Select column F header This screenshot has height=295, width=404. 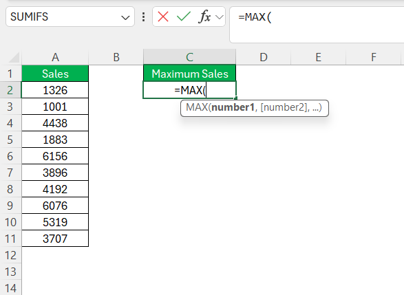point(373,57)
